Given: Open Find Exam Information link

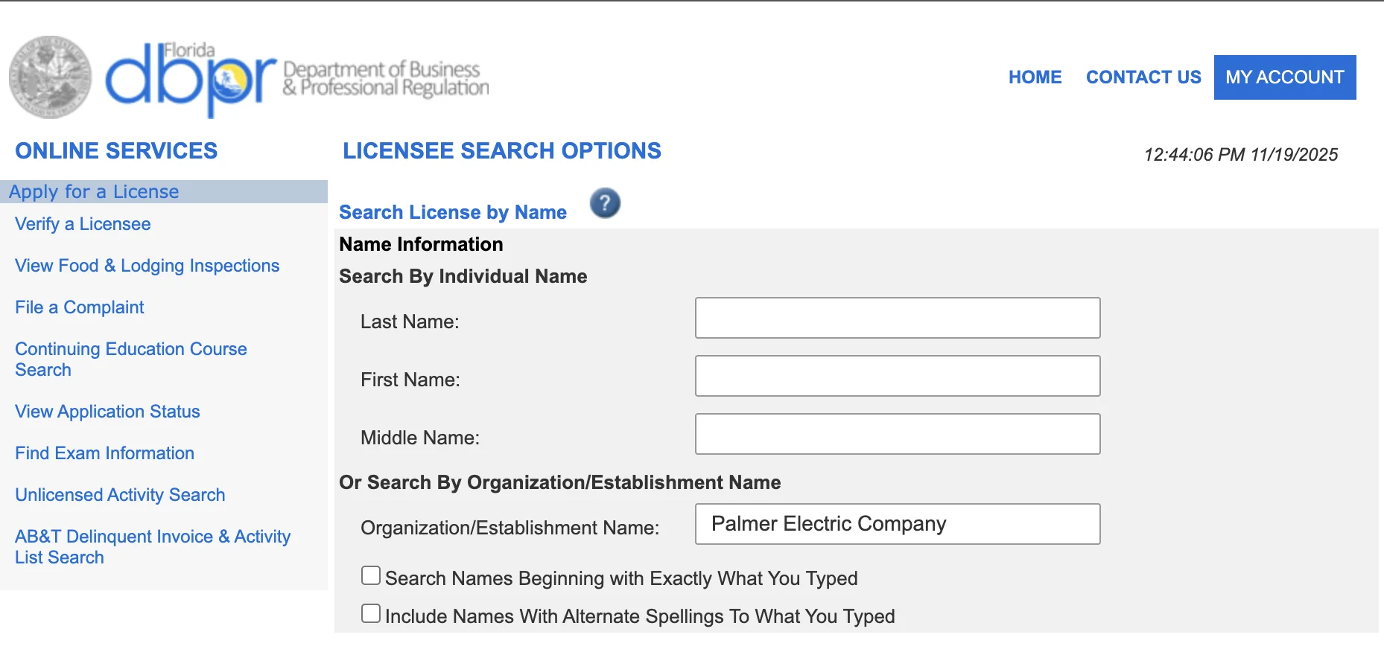Looking at the screenshot, I should tap(104, 453).
